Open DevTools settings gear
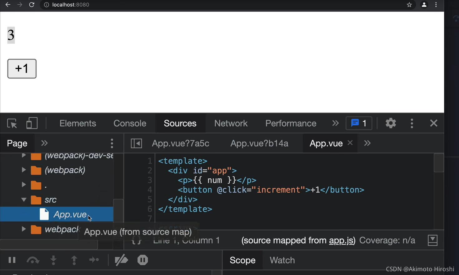Image resolution: width=459 pixels, height=275 pixels. point(390,123)
